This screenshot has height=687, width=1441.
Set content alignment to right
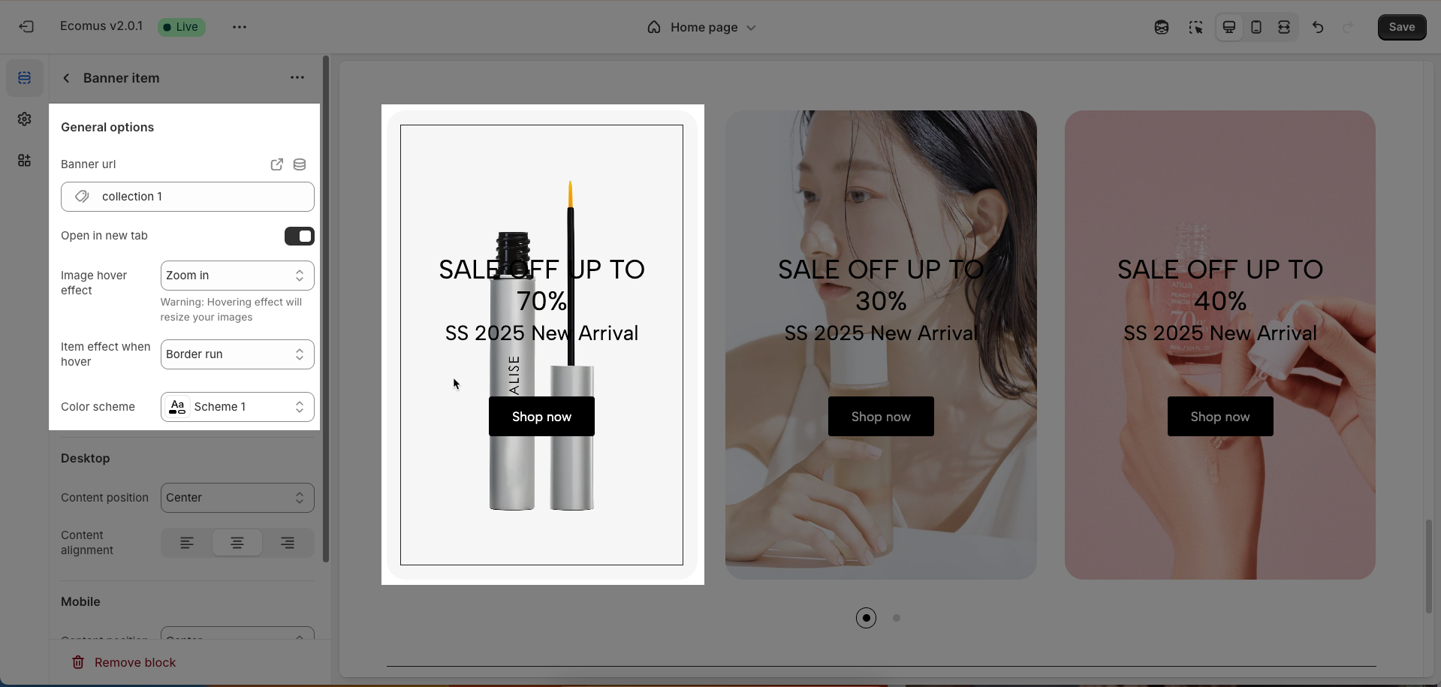pyautogui.click(x=288, y=543)
